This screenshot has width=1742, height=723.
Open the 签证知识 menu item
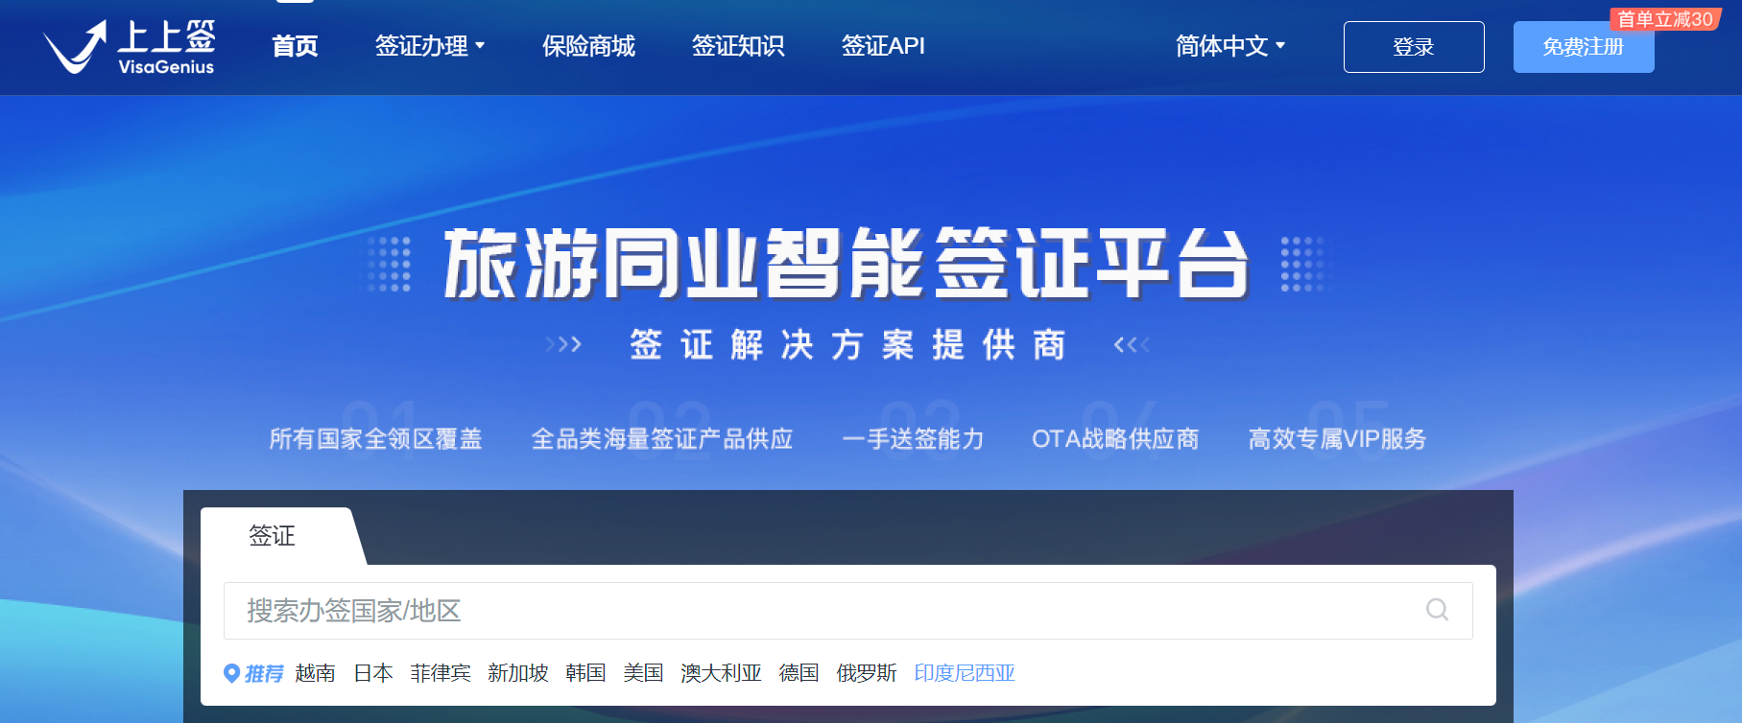(738, 46)
